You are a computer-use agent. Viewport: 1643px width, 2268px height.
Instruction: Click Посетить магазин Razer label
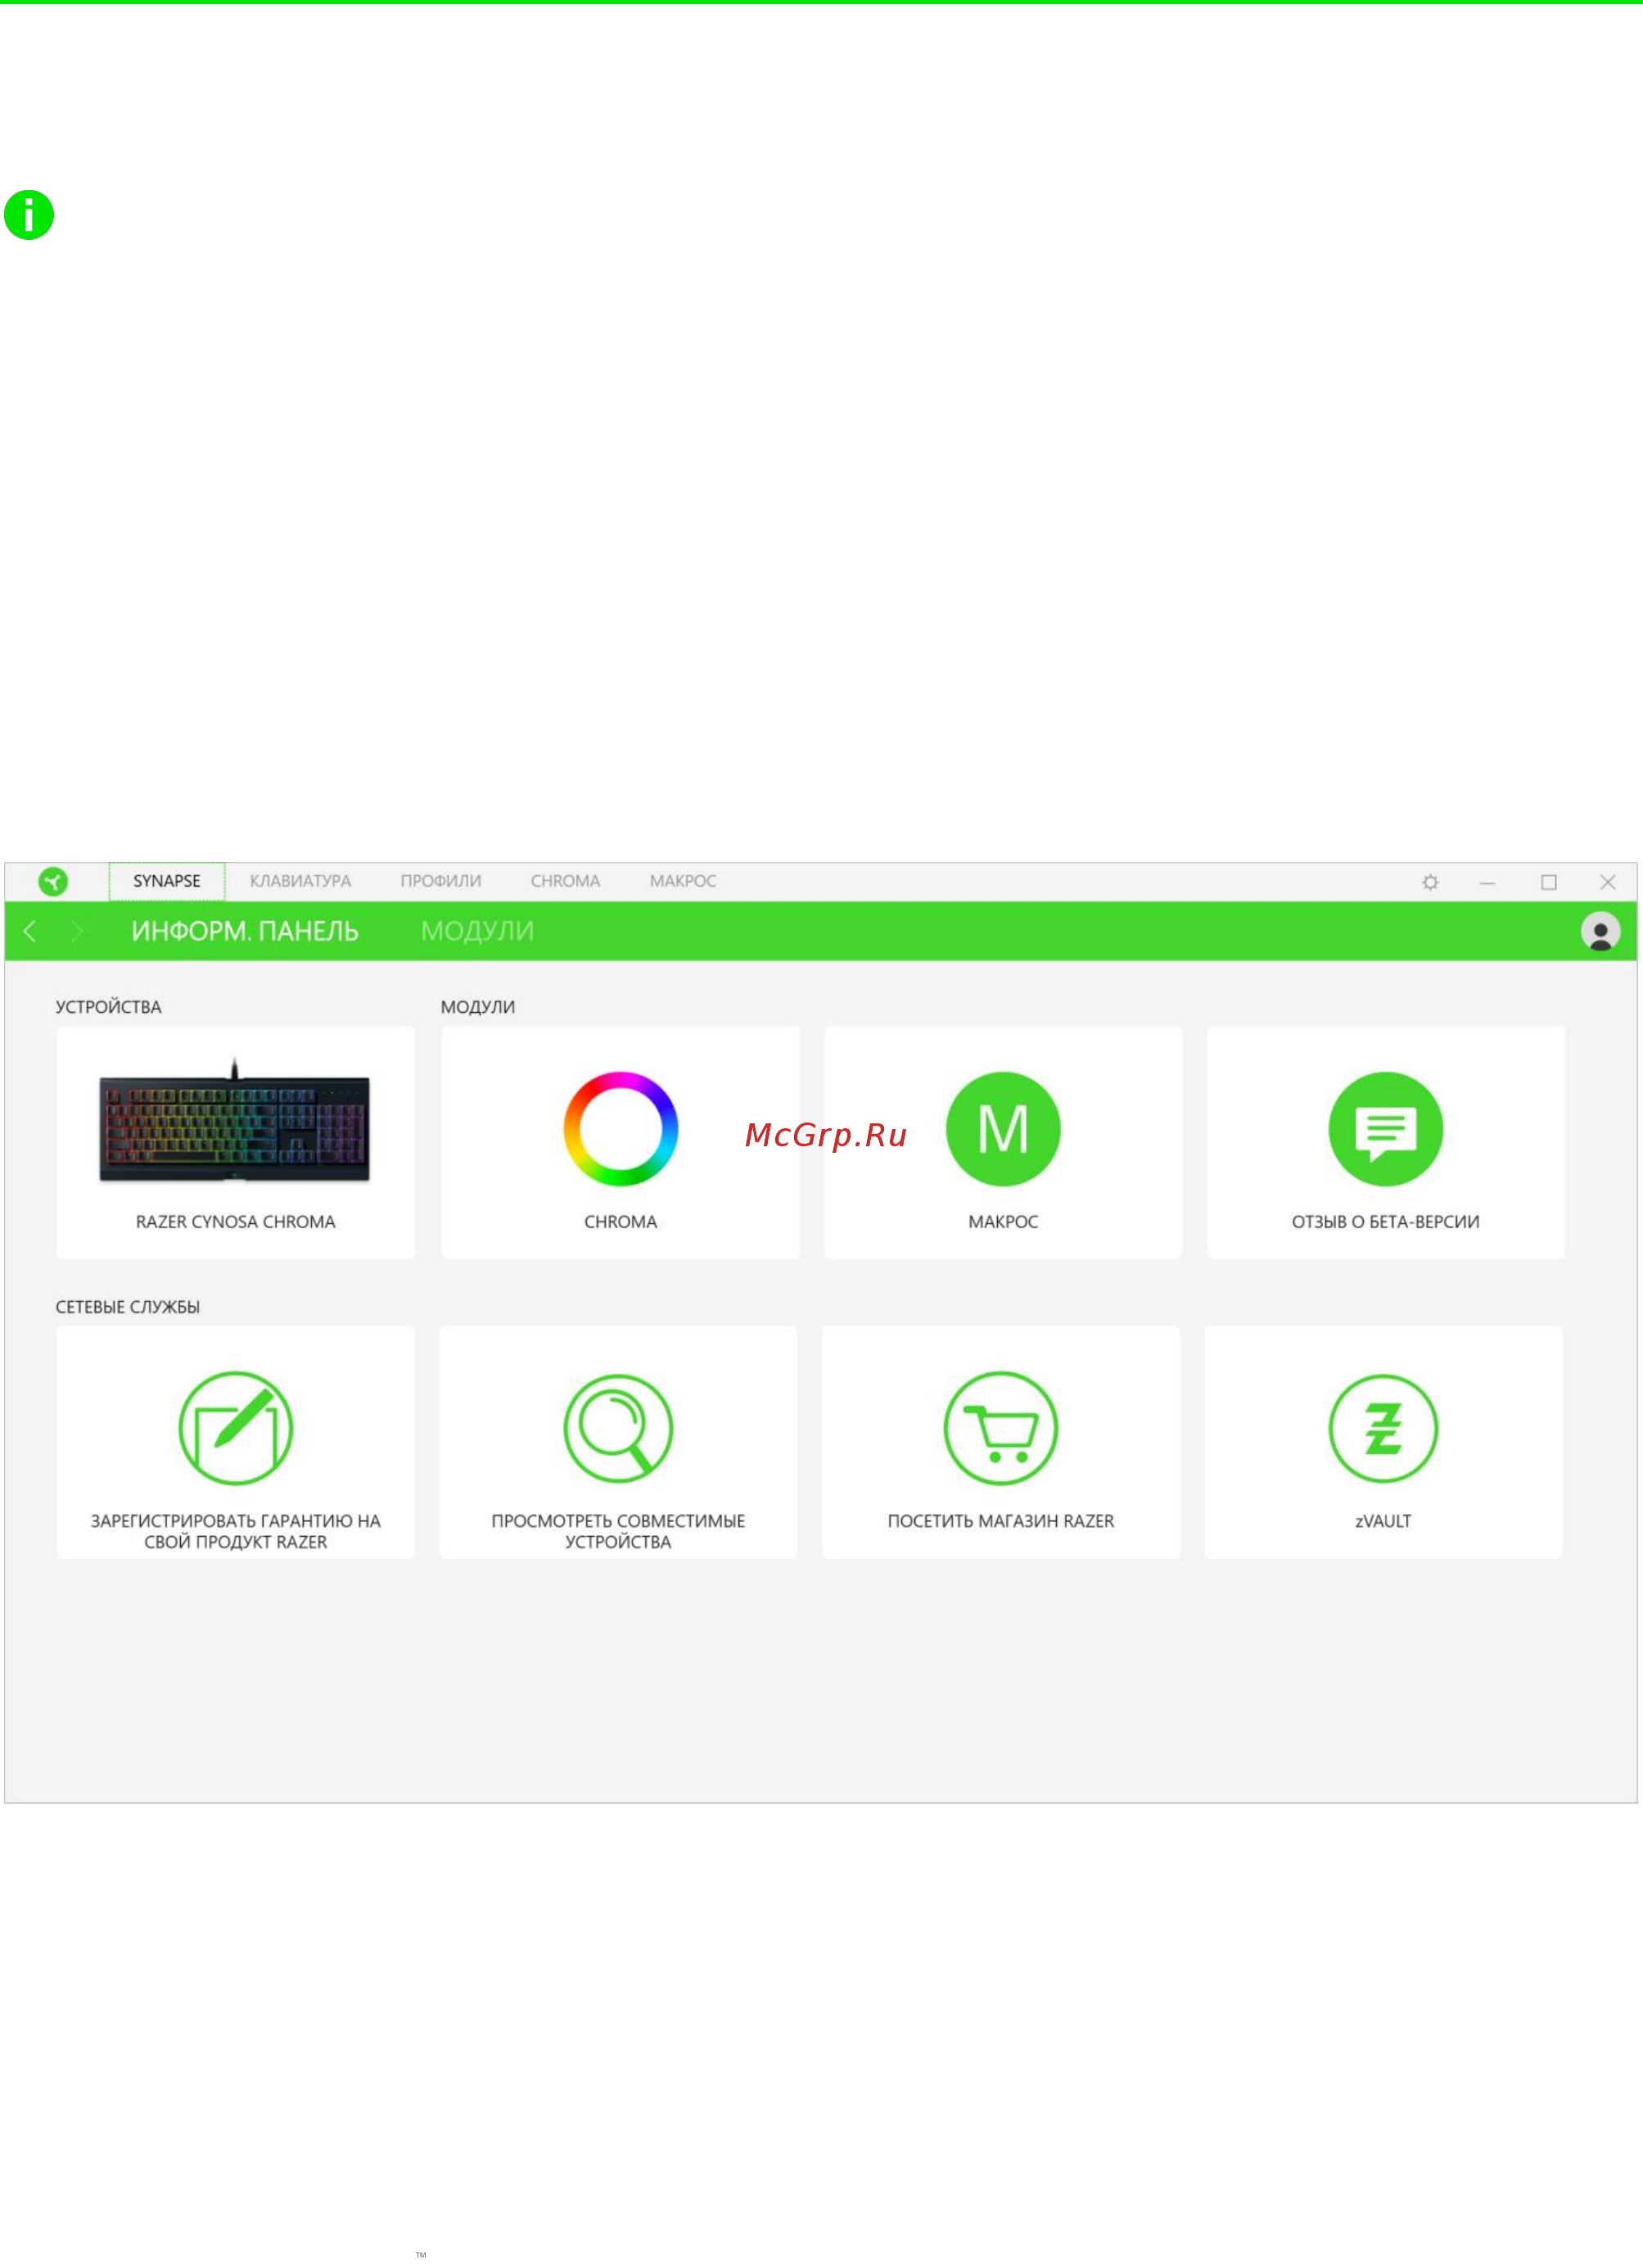pos(1001,1521)
